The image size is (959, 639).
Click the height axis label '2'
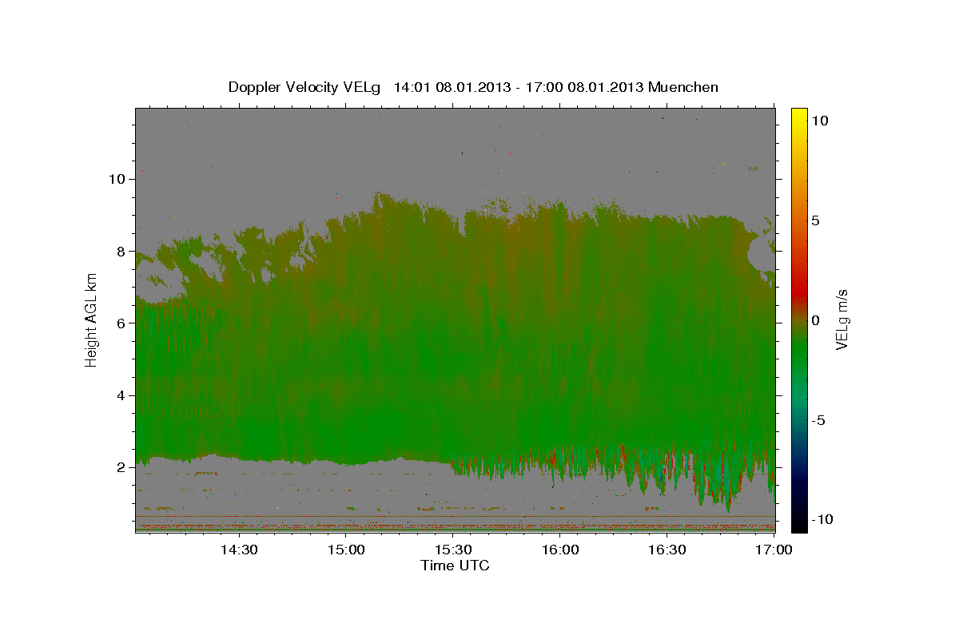tap(121, 467)
